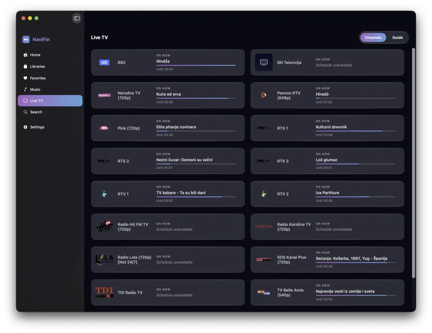Click Schedule unavailable under BN Televizija

(x=334, y=65)
